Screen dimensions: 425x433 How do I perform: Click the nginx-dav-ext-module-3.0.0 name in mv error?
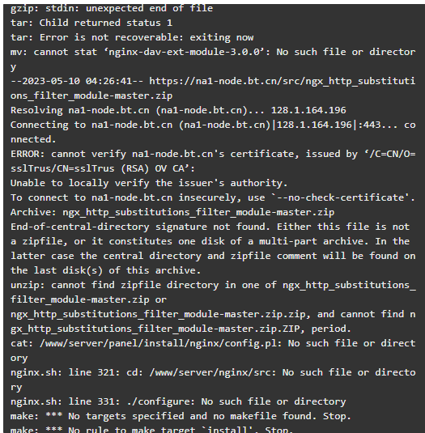185,52
